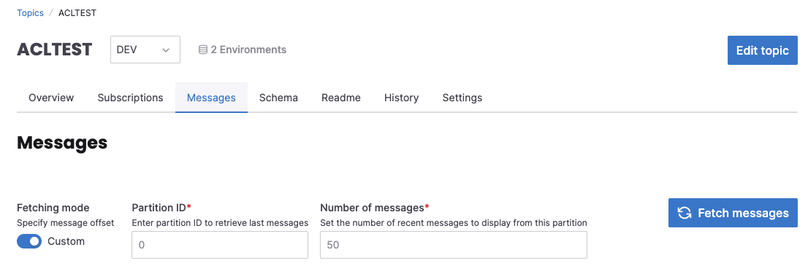Focus the Number of messages field
This screenshot has height=274, width=808.
coord(454,245)
